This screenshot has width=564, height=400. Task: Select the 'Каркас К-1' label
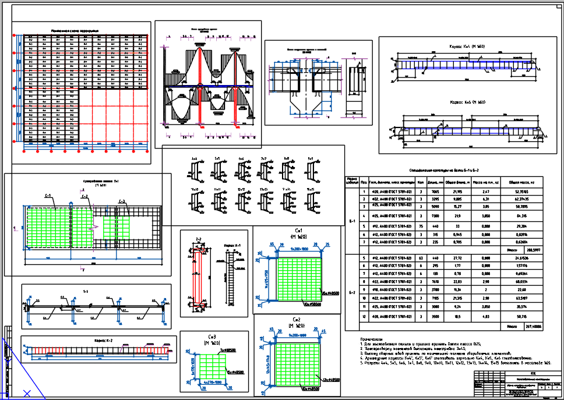(232, 246)
